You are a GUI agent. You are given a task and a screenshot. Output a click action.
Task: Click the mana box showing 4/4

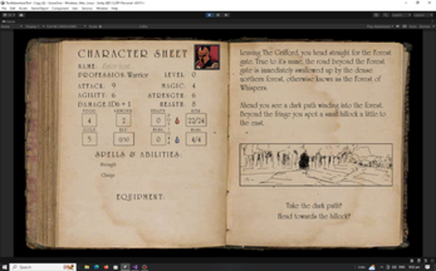click(x=196, y=139)
